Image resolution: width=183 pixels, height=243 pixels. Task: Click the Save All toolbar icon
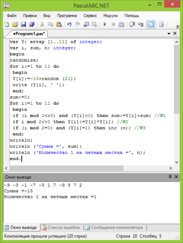32,24
